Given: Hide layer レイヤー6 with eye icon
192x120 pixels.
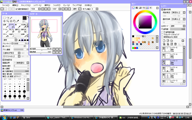Looking at the screenshot, I should [163, 55].
